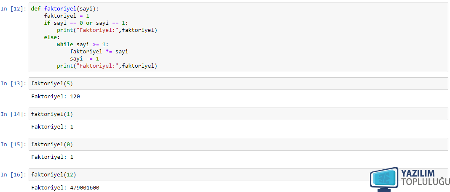Click the 'sayi -= 1' code line

tap(84, 59)
